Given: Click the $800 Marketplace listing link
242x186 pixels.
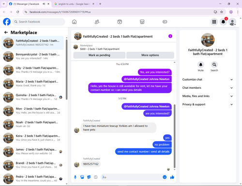Looking at the screenshot, I should click(100, 49).
